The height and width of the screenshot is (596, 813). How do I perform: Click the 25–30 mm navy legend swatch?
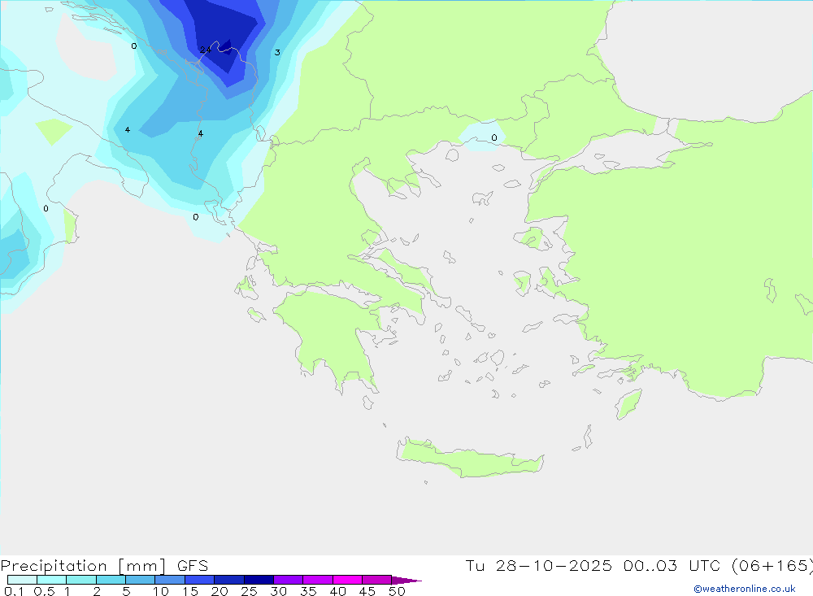tap(259, 580)
